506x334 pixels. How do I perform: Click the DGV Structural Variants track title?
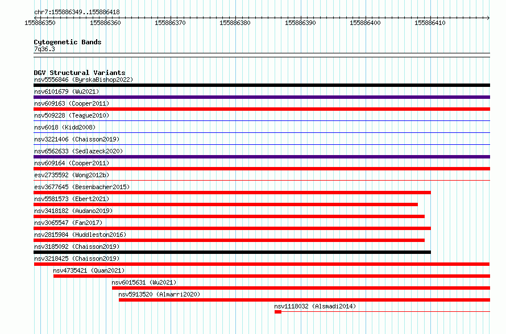pos(80,73)
